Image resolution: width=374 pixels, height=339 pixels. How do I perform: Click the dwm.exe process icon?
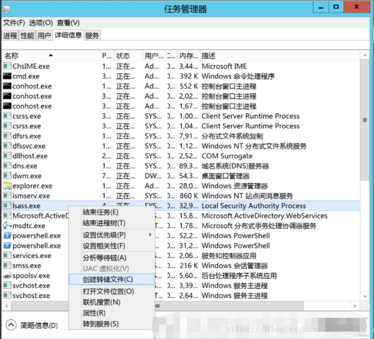7,176
